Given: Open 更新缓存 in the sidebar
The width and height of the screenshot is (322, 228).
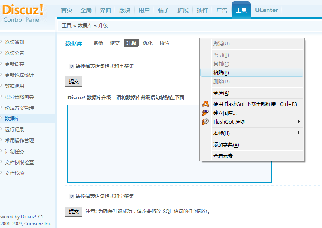Looking at the screenshot, I should (15, 64).
